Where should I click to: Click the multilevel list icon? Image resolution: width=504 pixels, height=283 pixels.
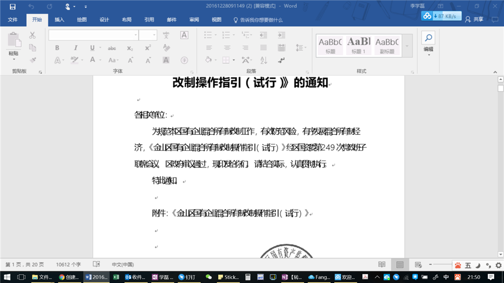coord(245,35)
